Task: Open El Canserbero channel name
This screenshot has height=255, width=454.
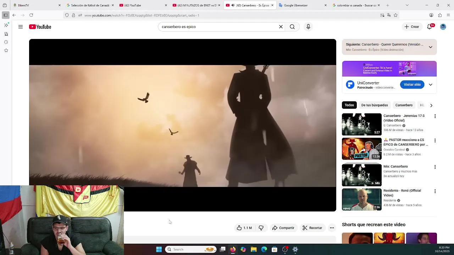Action: point(392,125)
